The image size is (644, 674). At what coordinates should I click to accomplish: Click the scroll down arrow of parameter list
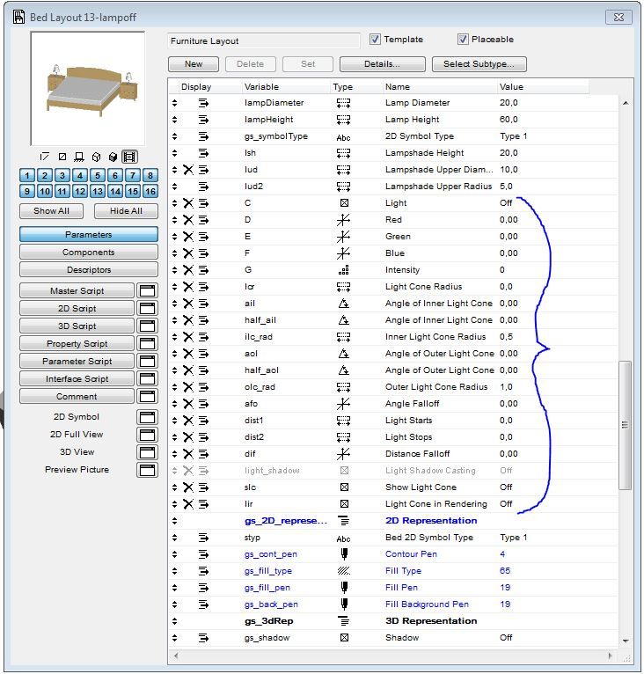[x=626, y=641]
